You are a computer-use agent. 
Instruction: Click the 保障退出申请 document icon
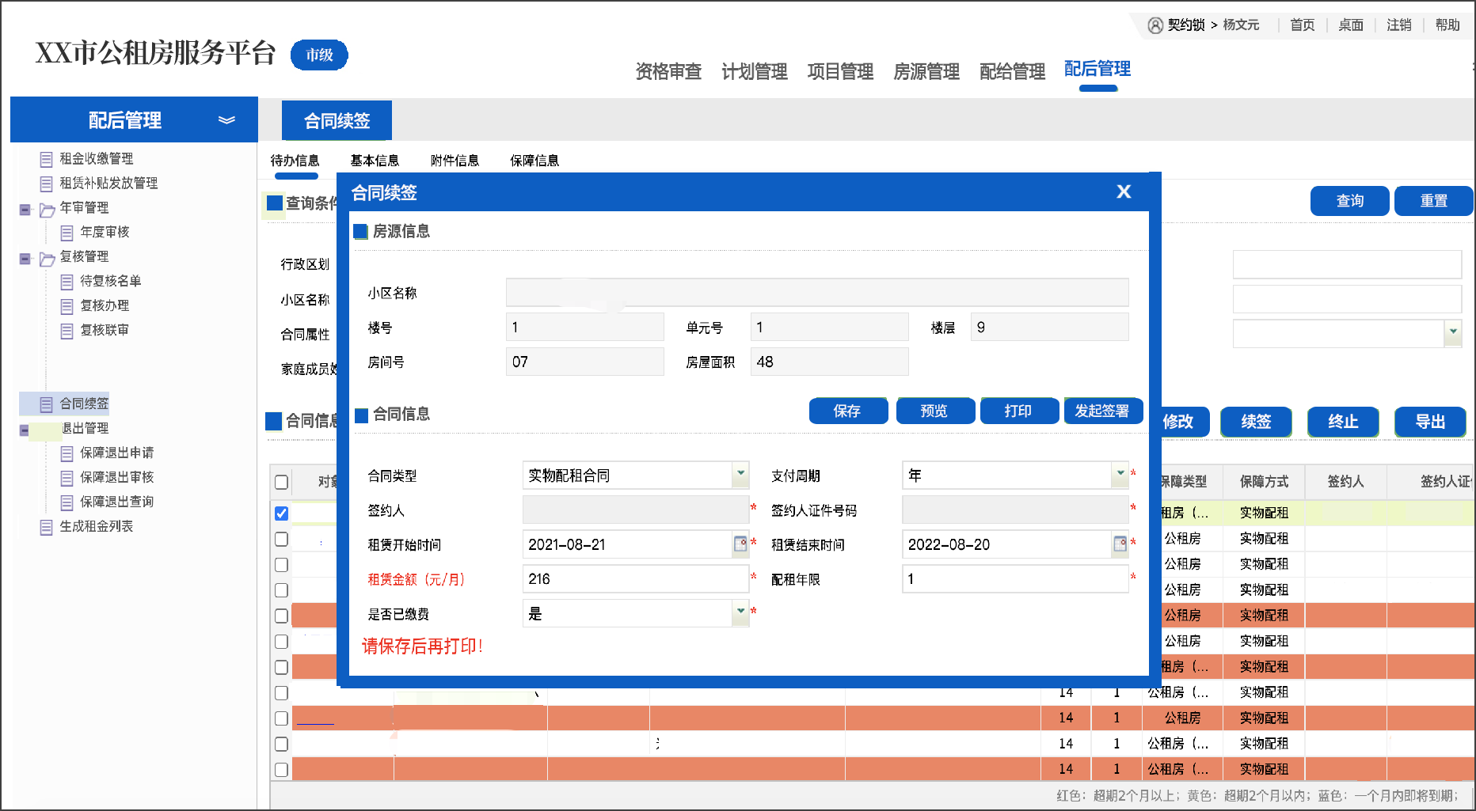[67, 453]
